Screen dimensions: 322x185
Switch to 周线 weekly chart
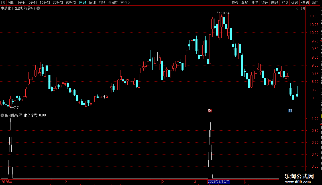tap(92, 3)
